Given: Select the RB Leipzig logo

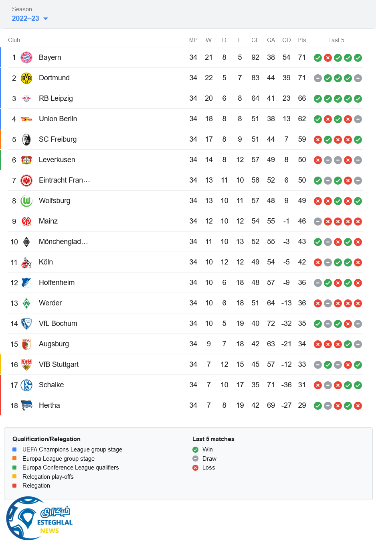Looking at the screenshot, I should point(26,98).
